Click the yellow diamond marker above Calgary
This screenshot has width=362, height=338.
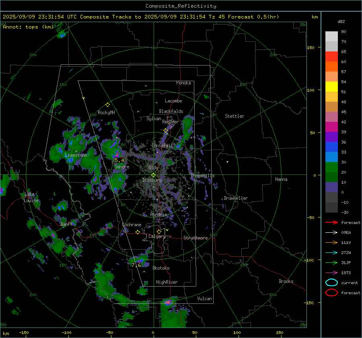click(x=159, y=231)
